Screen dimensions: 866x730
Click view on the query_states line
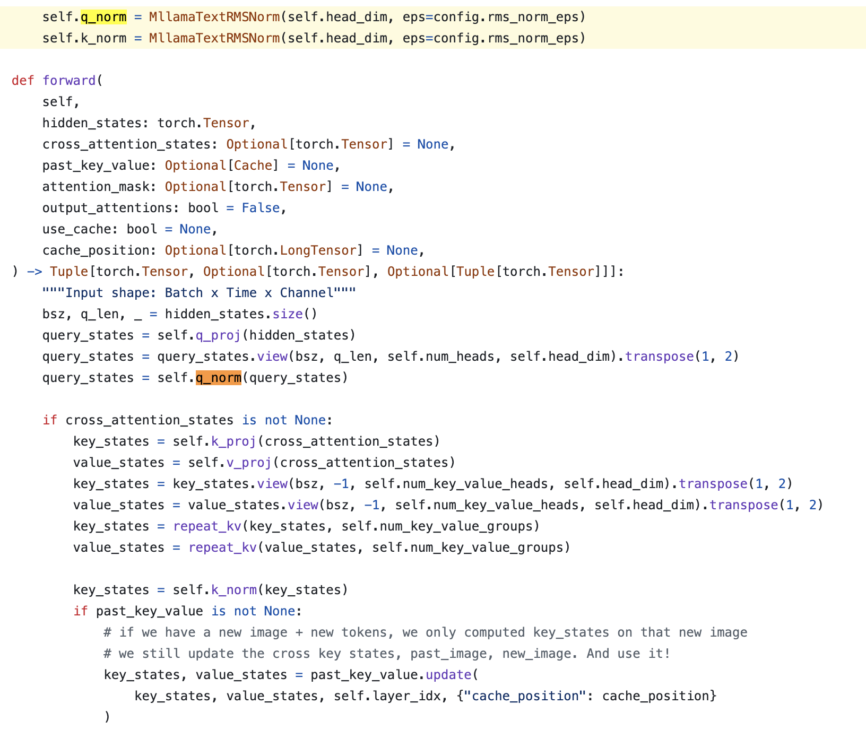click(272, 357)
